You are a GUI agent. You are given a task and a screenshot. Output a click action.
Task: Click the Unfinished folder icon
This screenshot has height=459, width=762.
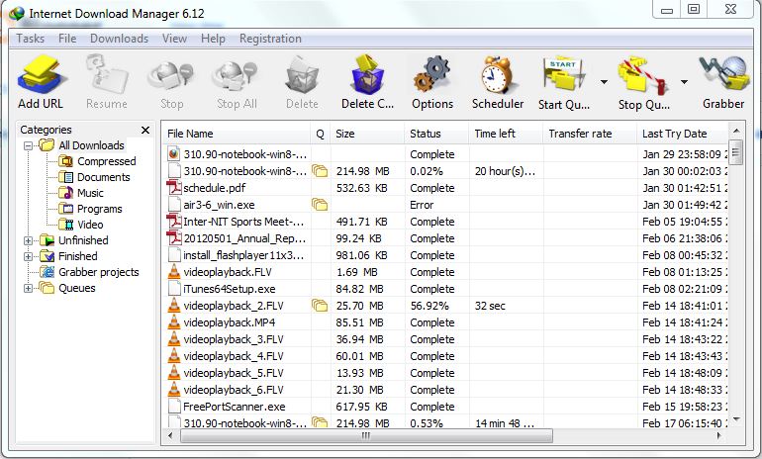[48, 240]
